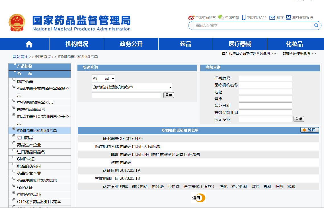Select 药品经营企业 in sidebar
This screenshot has height=208, width=324.
coord(29,173)
